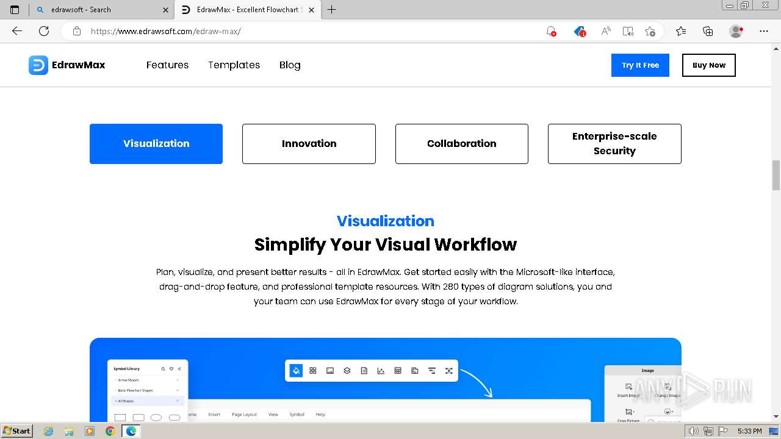781x439 pixels.
Task: Click the volume speaker tray icon
Action: (694, 431)
